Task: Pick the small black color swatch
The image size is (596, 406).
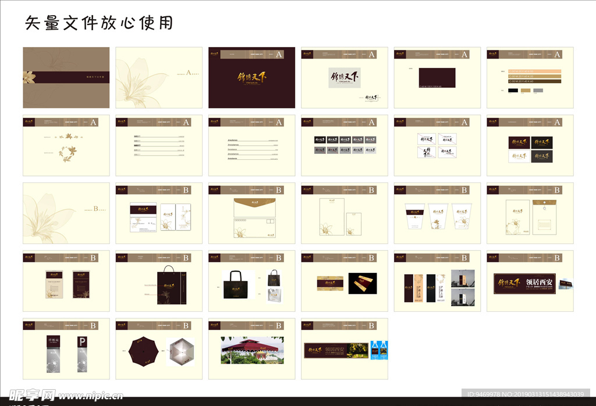Action: tap(512, 91)
